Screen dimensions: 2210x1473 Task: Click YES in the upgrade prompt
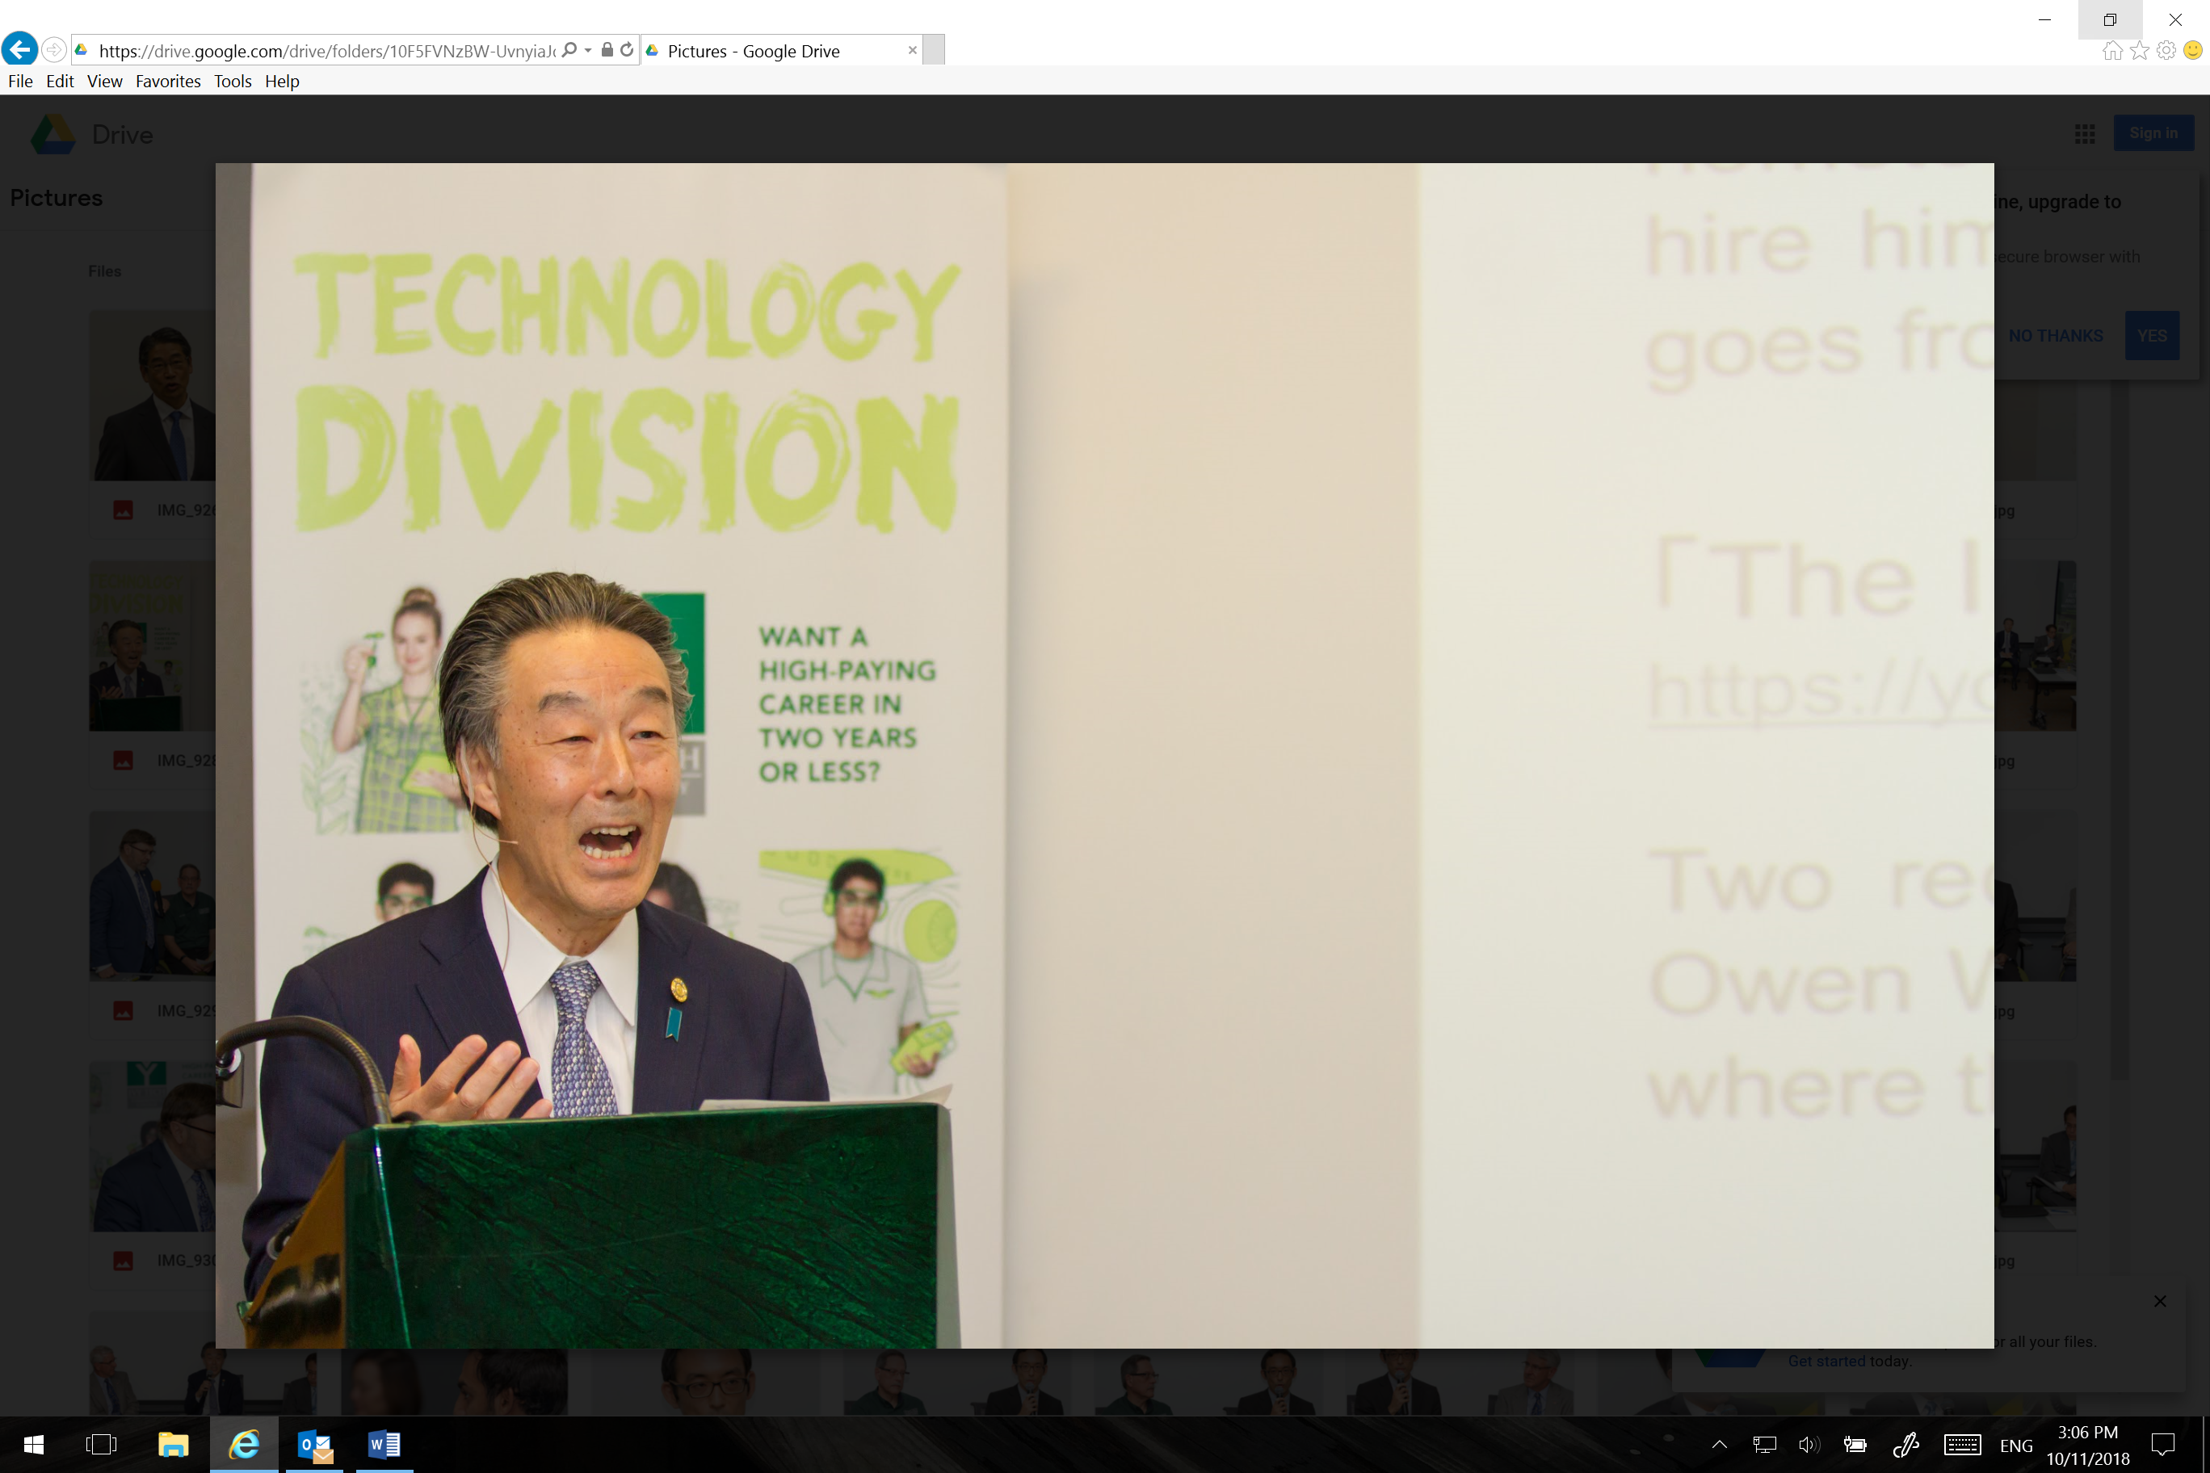(x=2152, y=335)
